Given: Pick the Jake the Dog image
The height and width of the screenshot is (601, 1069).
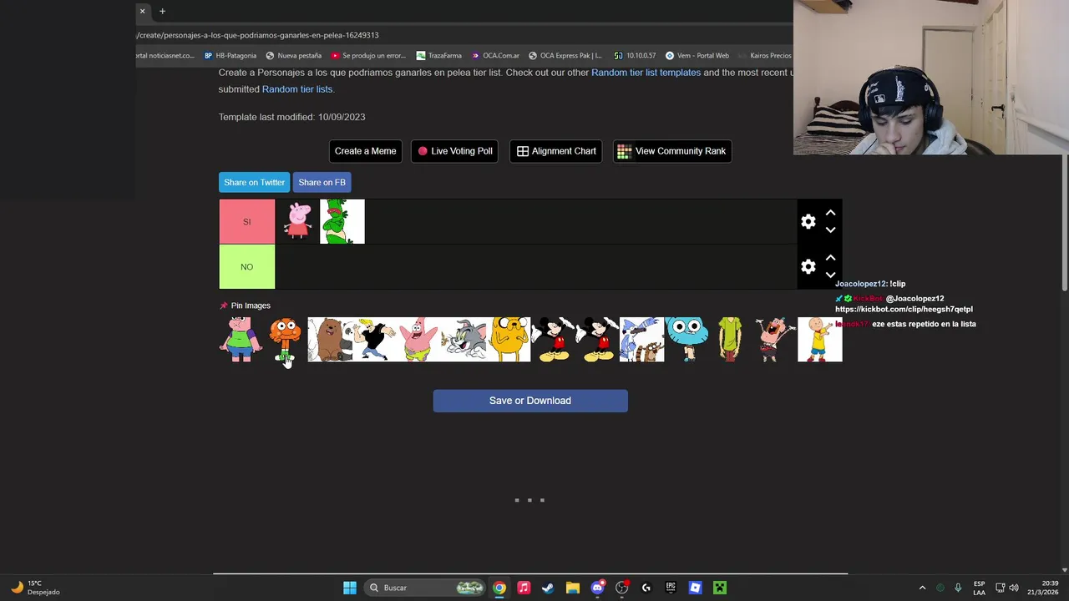Looking at the screenshot, I should tap(508, 339).
